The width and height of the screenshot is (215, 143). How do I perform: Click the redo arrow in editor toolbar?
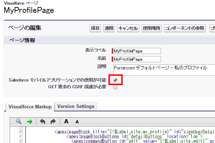pyautogui.click(x=53, y=122)
